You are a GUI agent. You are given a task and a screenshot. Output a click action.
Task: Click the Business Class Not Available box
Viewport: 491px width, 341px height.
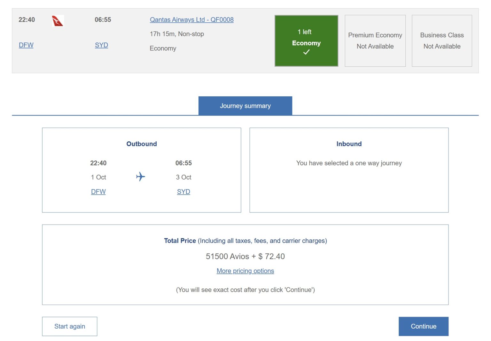(442, 41)
